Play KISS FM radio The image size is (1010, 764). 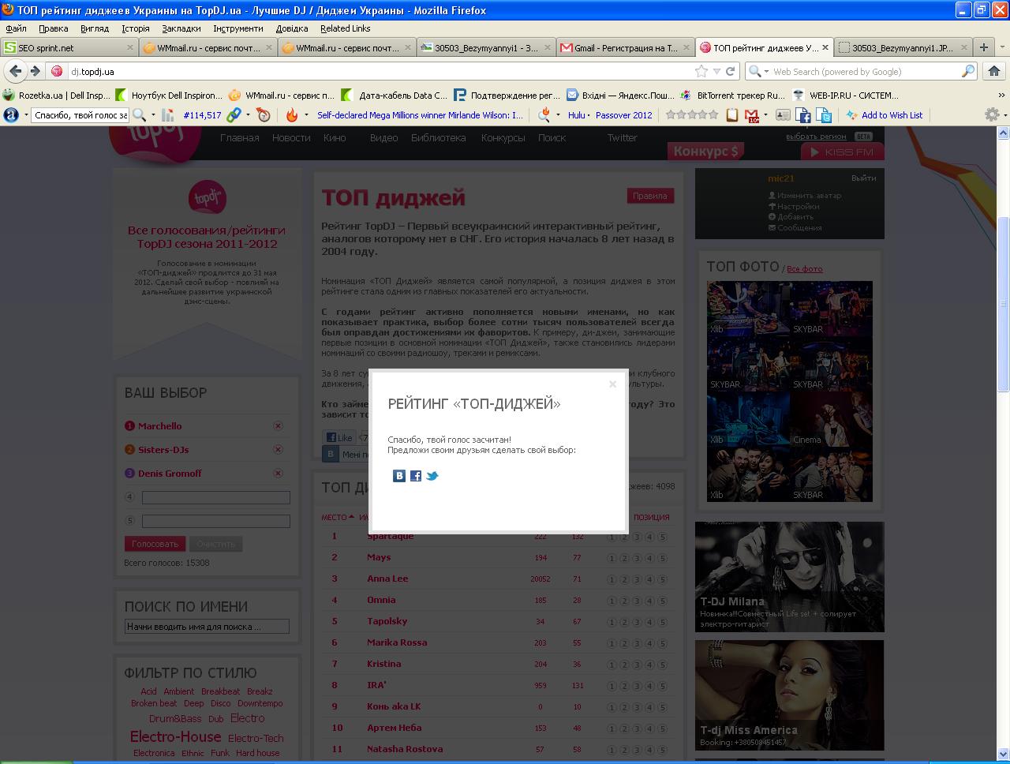click(x=843, y=152)
